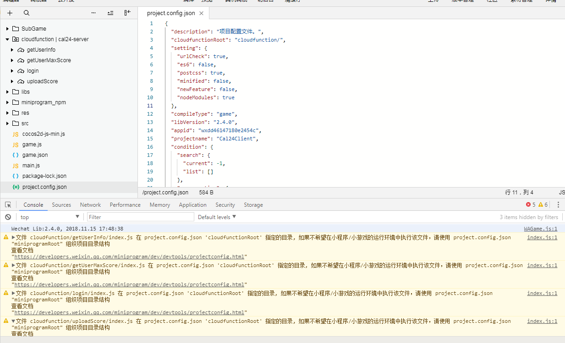
Task: Click the login cloud function icon
Action: click(21, 71)
